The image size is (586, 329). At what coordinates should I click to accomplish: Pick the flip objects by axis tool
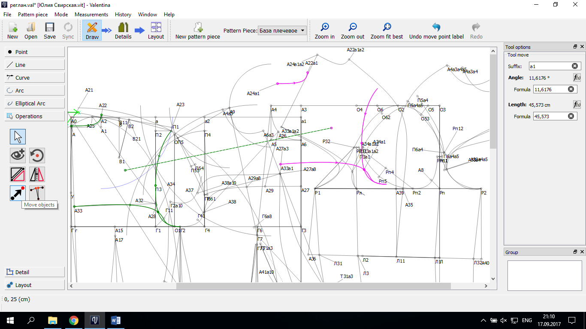pos(37,174)
